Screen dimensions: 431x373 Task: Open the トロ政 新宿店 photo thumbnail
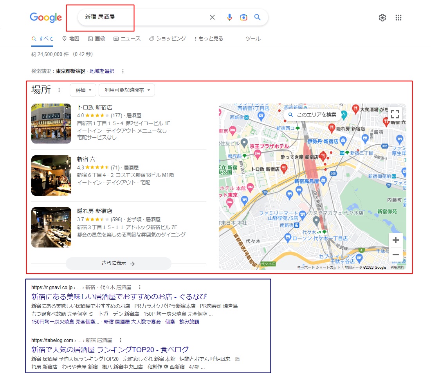point(51,124)
